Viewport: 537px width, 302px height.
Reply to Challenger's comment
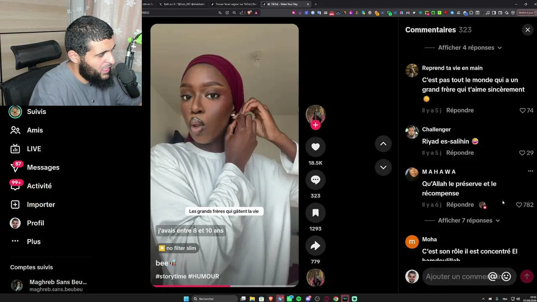coord(460,153)
